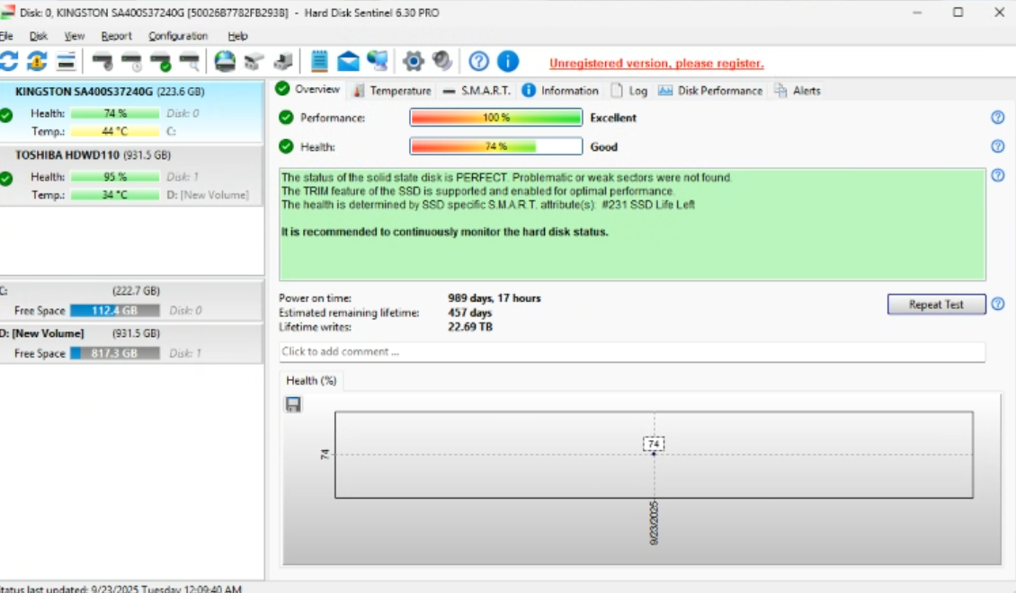Click the toolbar question mark help icon
The height and width of the screenshot is (593, 1016).
pyautogui.click(x=479, y=61)
